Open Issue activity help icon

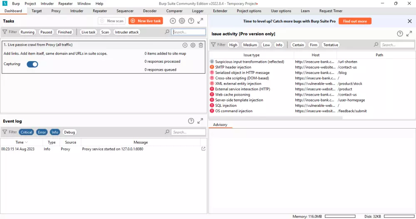click(x=400, y=34)
